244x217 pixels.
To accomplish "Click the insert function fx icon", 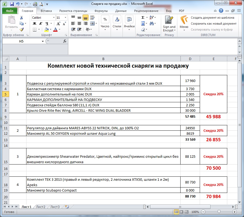I will 65,41.
